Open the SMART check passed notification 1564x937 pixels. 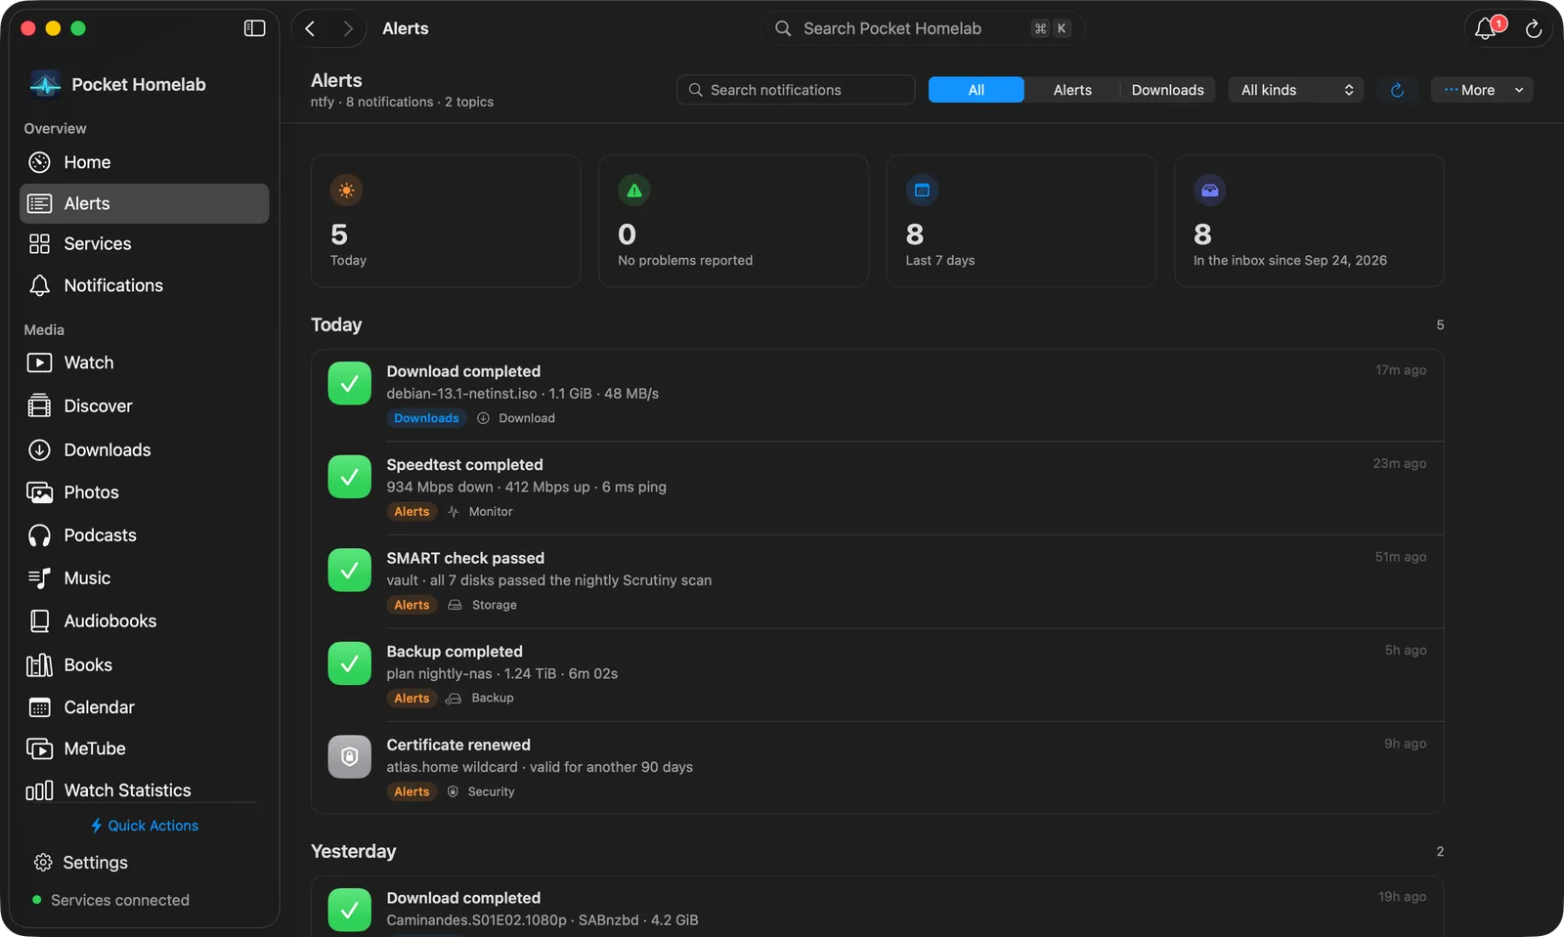pos(877,581)
